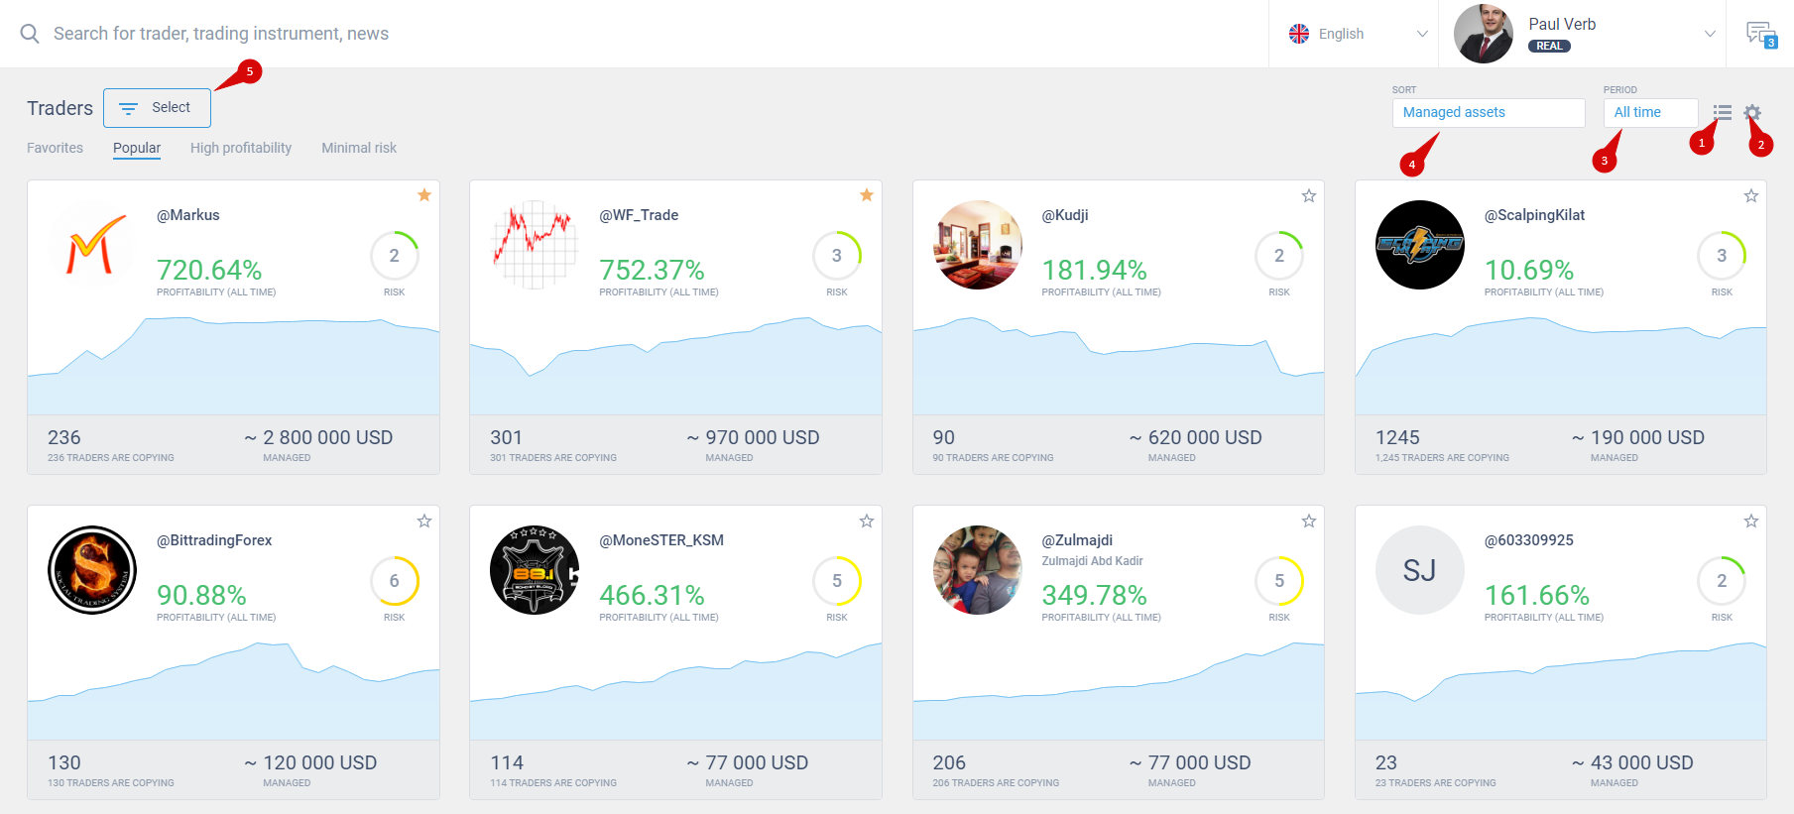Expand the All time period dropdown
The height and width of the screenshot is (814, 1794).
[1650, 113]
